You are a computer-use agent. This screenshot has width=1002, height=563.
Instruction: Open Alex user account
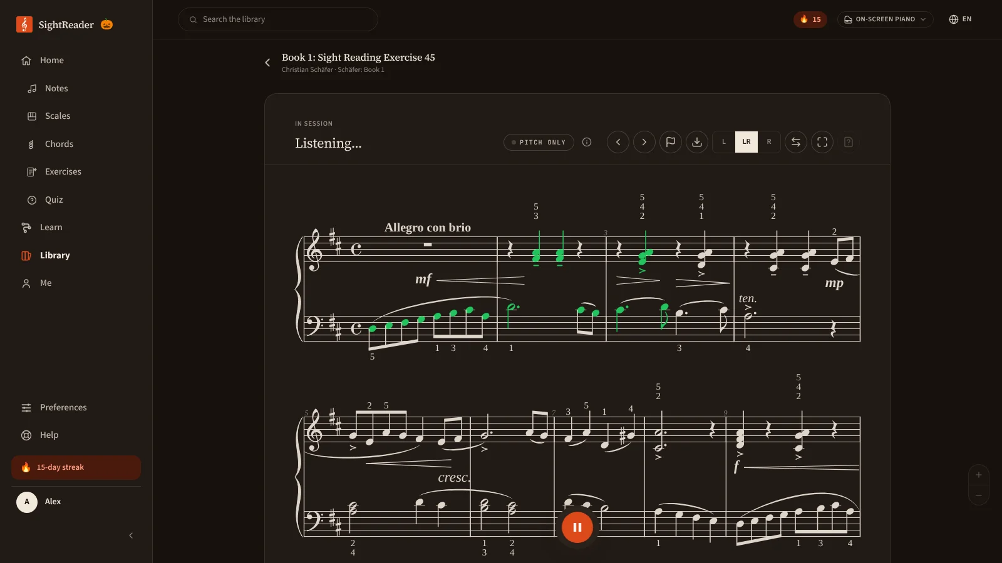[x=76, y=502]
